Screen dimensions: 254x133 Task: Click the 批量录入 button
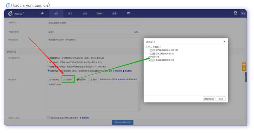(81, 80)
